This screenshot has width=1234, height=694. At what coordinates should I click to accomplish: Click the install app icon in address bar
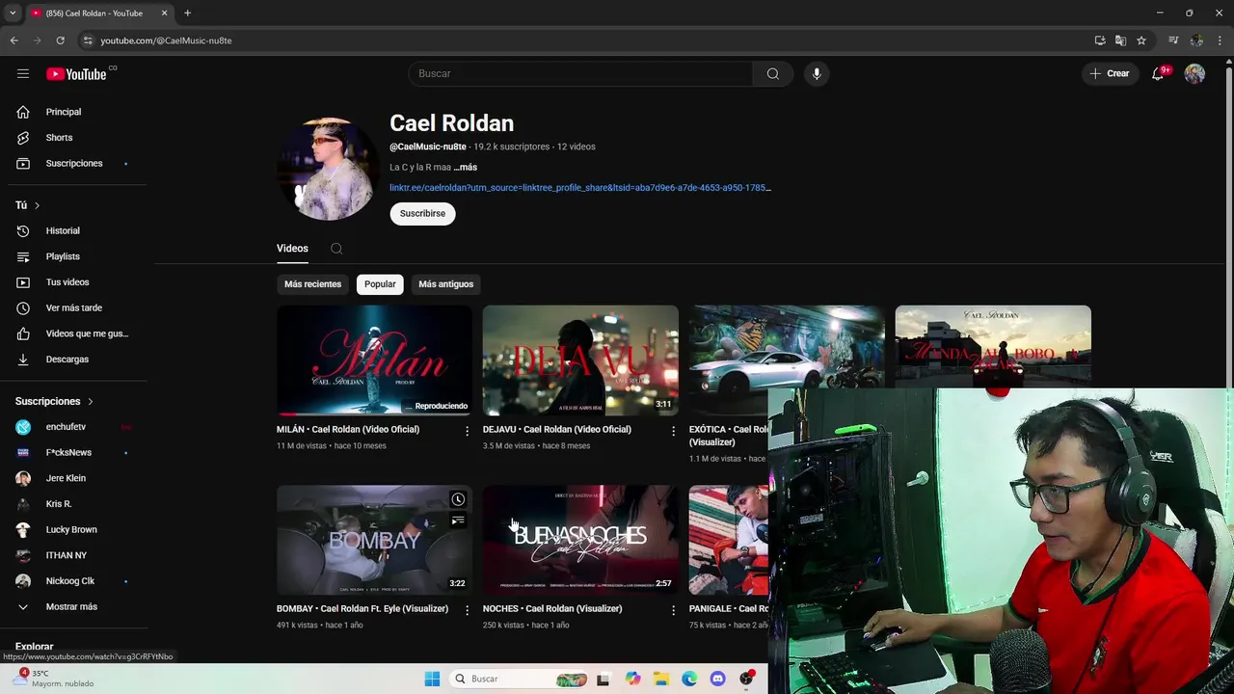[1100, 40]
